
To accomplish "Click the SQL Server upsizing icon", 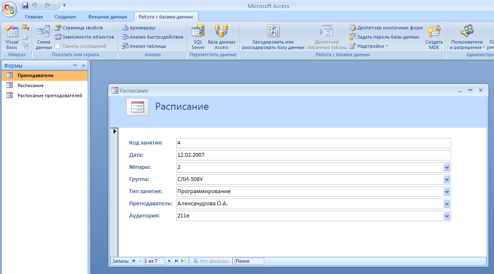I will click(198, 38).
